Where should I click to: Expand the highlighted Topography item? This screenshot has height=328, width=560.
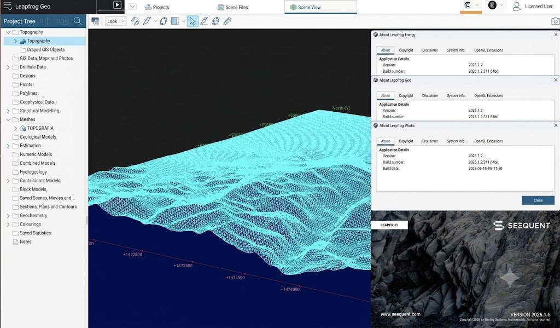pos(15,41)
